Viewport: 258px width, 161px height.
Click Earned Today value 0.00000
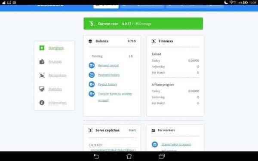coord(193,61)
